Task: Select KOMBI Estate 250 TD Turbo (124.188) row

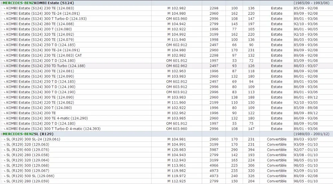Action: [x=166, y=66]
